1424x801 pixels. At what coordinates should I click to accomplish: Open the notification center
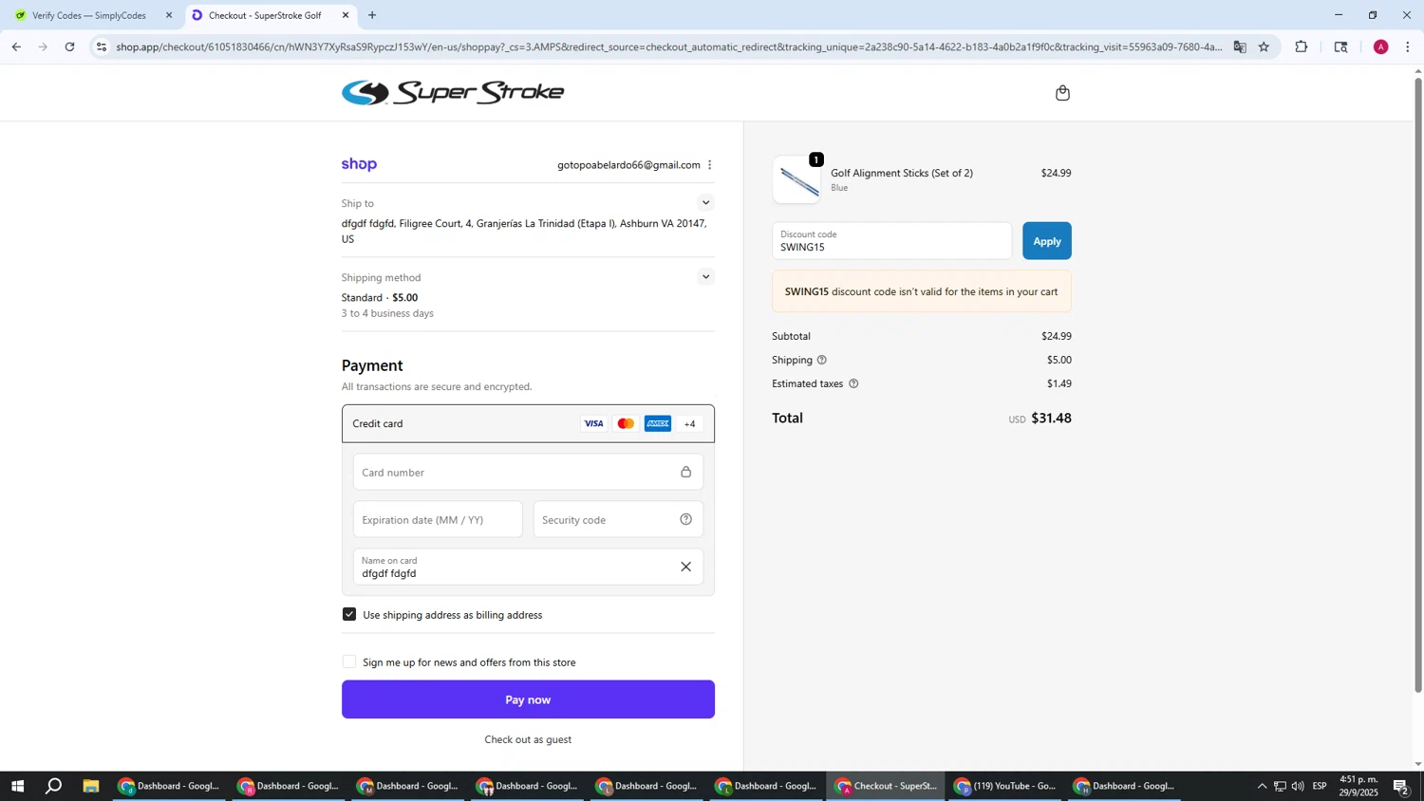tap(1400, 786)
